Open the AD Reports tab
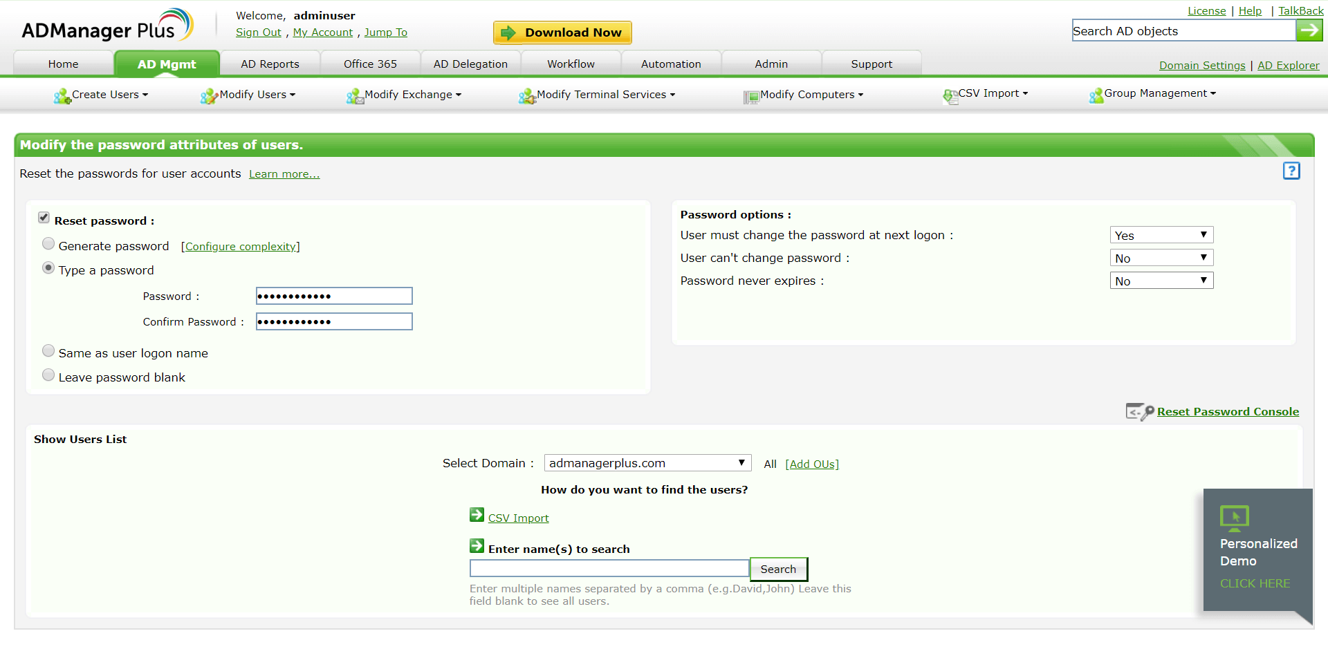This screenshot has height=649, width=1328. tap(270, 64)
